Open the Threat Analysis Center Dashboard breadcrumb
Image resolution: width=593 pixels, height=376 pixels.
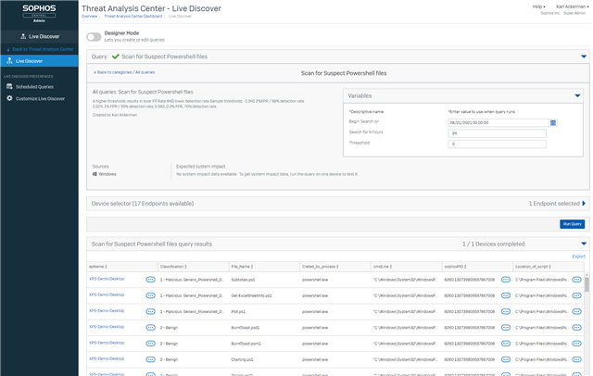132,17
